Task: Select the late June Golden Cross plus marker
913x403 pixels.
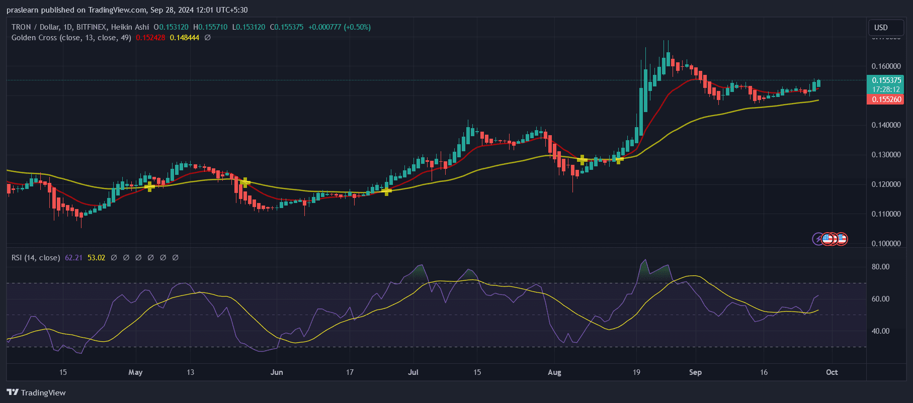Action: click(386, 191)
